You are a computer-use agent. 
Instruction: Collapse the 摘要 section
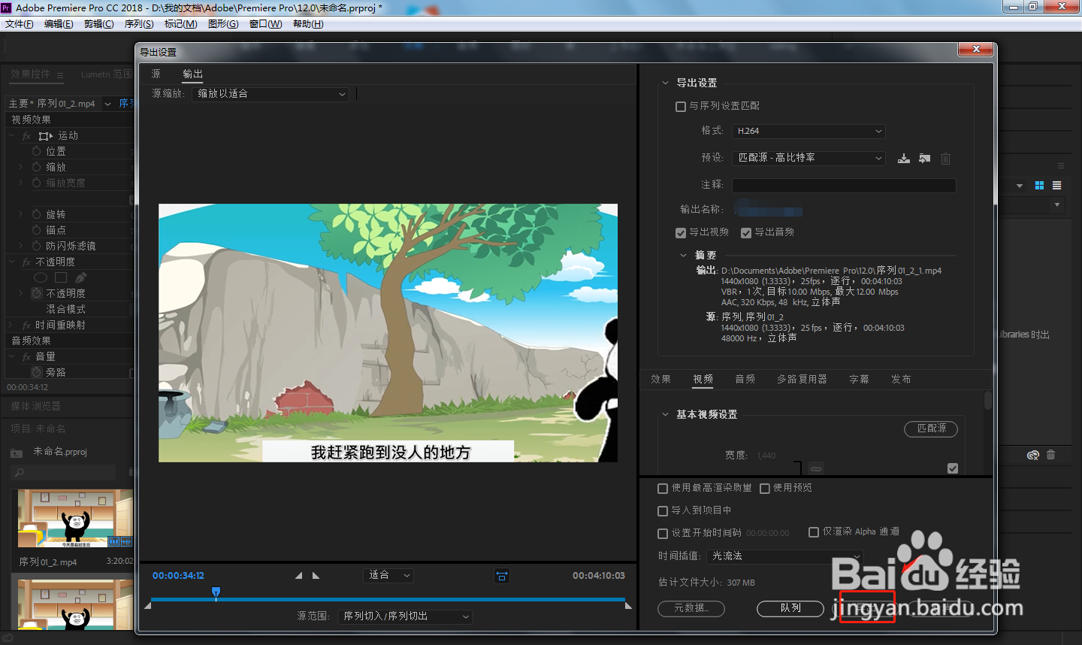tap(683, 256)
